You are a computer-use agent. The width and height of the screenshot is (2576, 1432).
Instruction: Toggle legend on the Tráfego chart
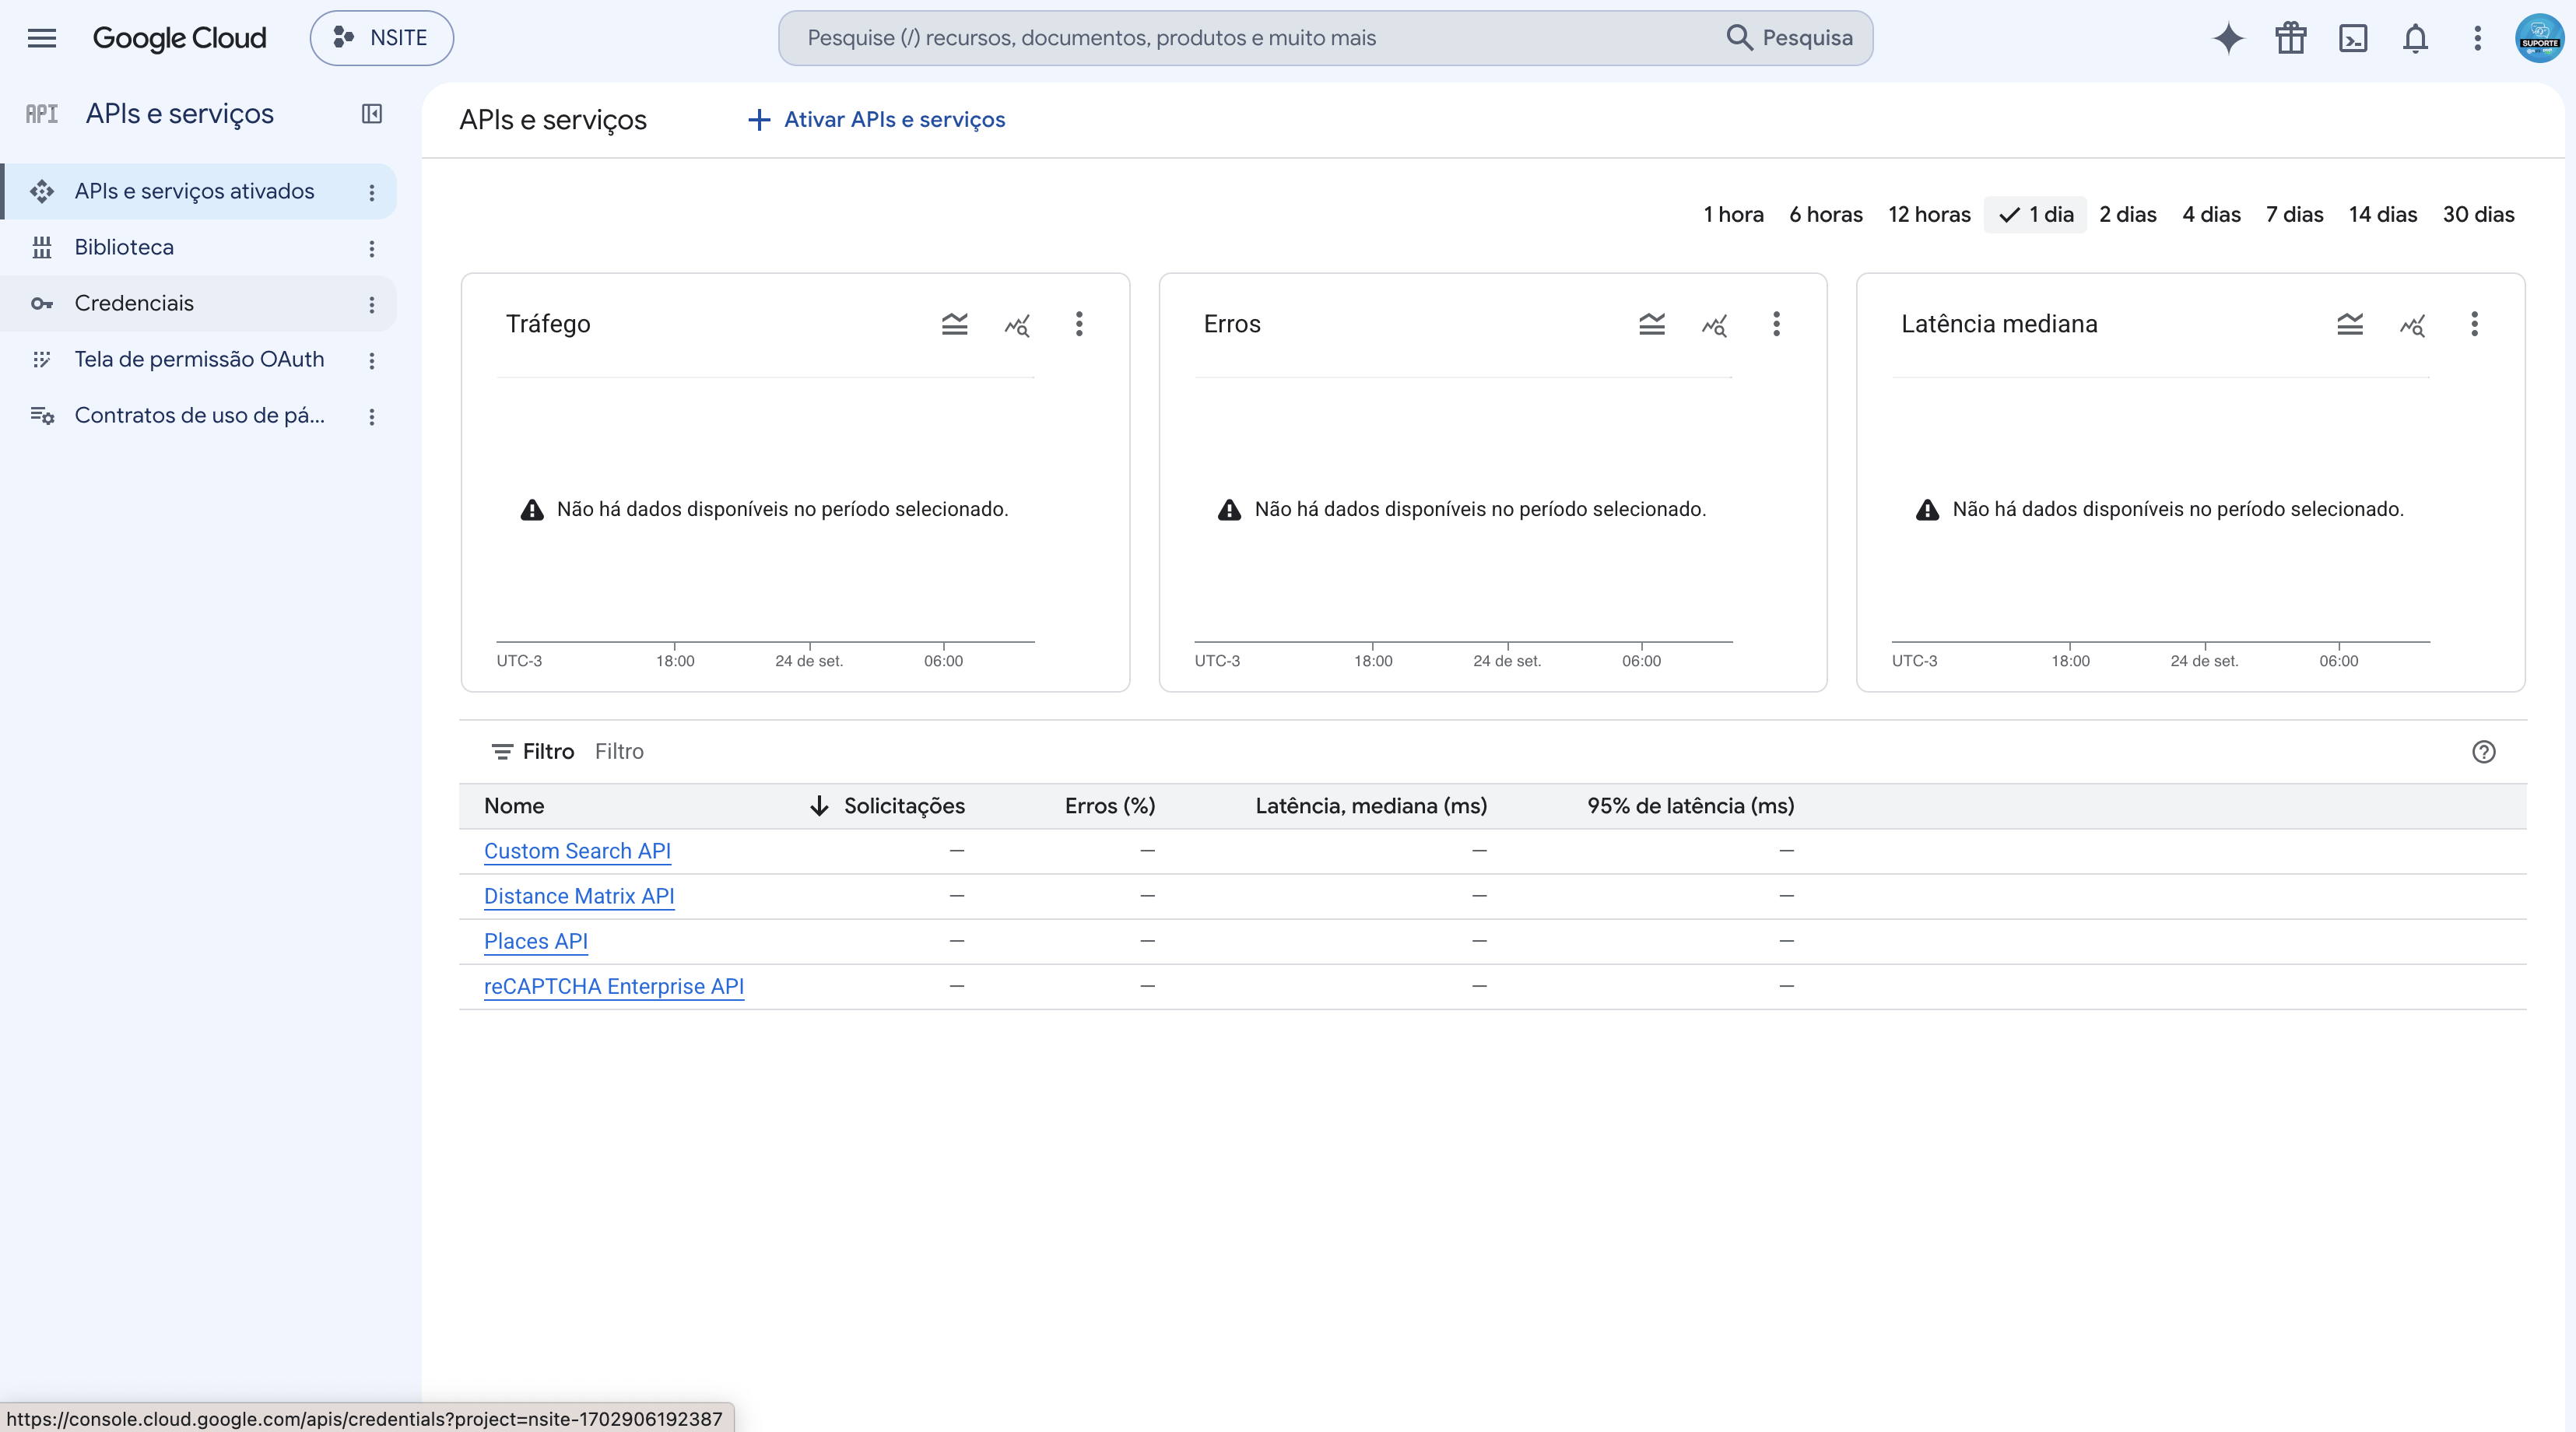[x=954, y=324]
